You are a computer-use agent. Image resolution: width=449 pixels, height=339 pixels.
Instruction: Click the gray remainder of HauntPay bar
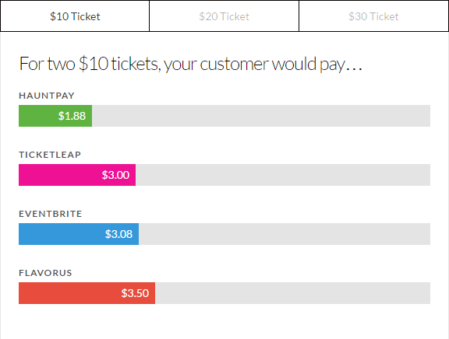pos(261,116)
